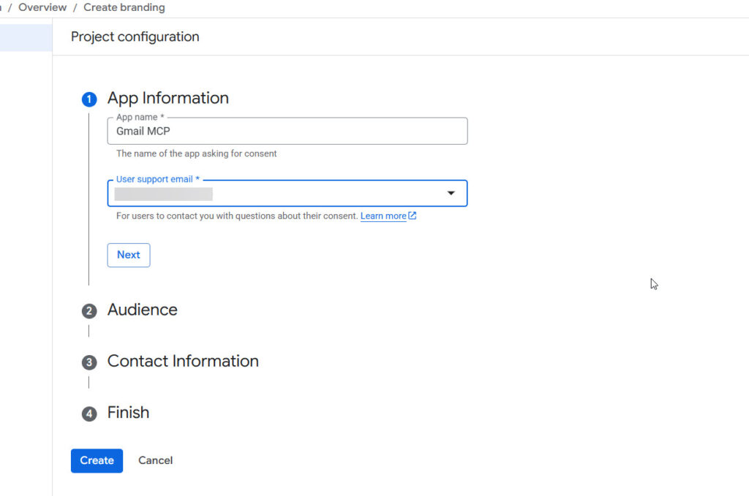Click the Audience section heading
The width and height of the screenshot is (749, 496).
142,310
